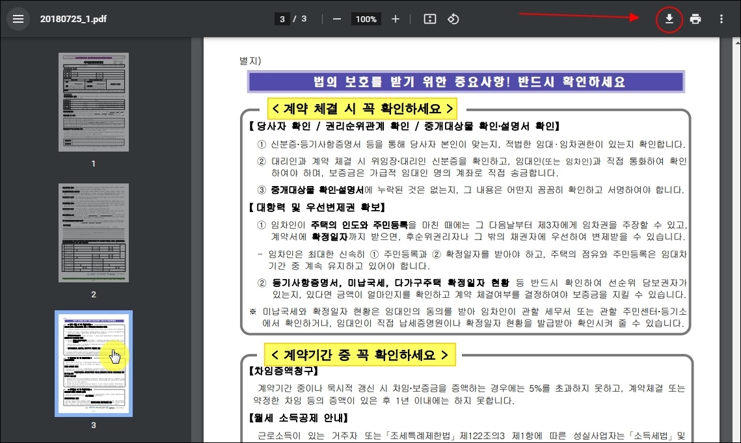Toggle the sidebar menu hamburger icon

pyautogui.click(x=18, y=19)
